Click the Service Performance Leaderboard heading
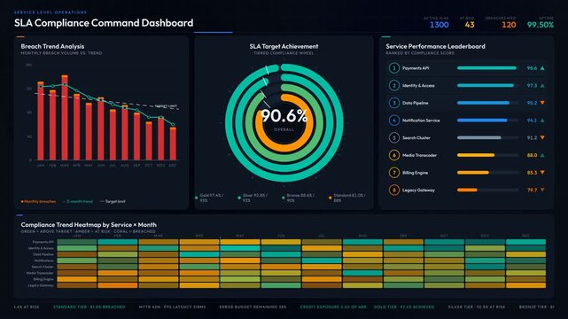 click(x=435, y=46)
